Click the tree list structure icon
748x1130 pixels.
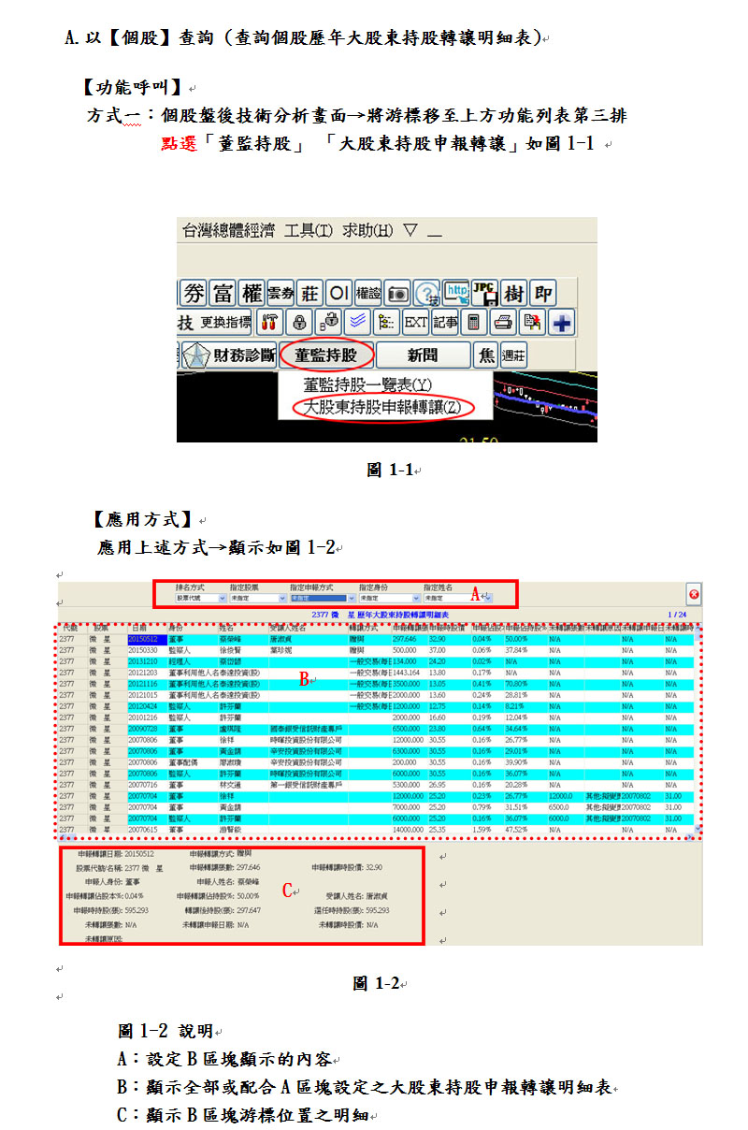pyautogui.click(x=386, y=323)
